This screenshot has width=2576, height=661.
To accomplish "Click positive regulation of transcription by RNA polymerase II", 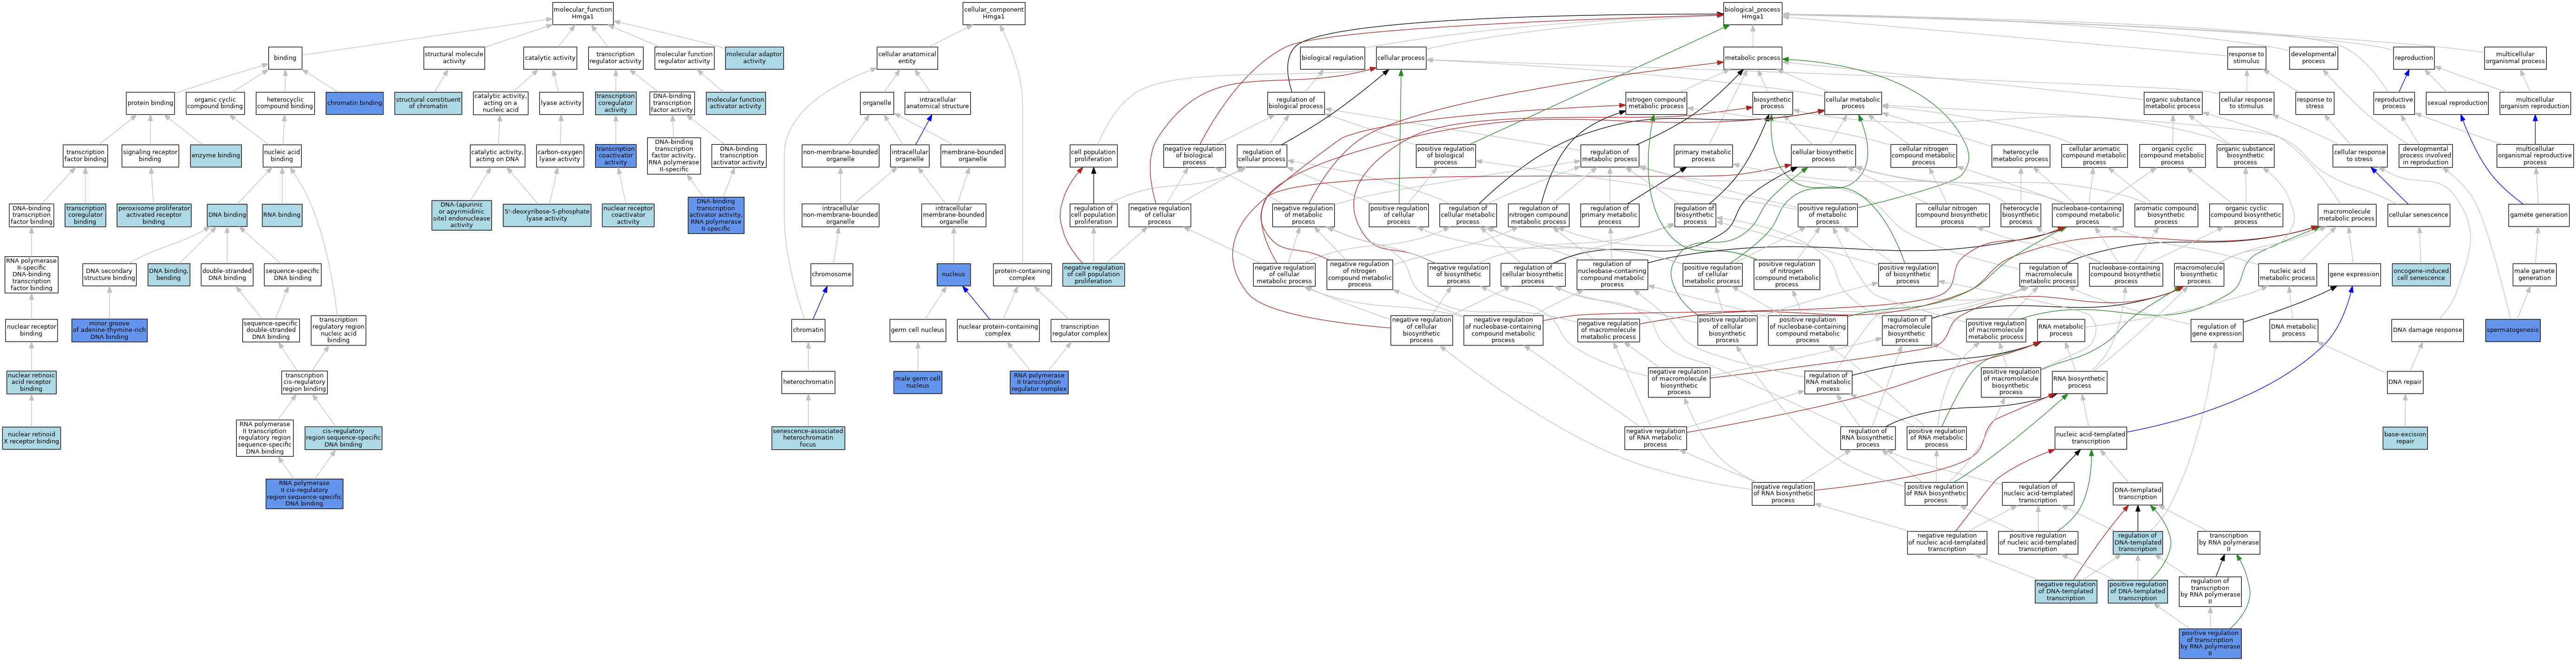I will tap(2210, 643).
